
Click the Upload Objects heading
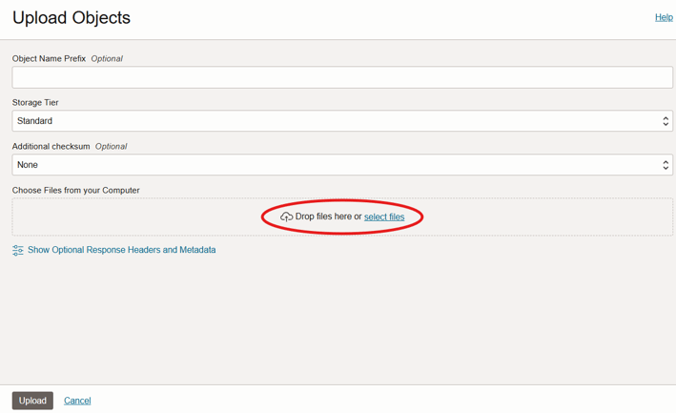point(72,18)
